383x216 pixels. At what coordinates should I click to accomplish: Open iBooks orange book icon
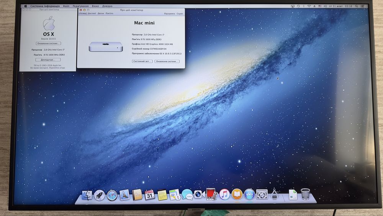tap(237, 194)
